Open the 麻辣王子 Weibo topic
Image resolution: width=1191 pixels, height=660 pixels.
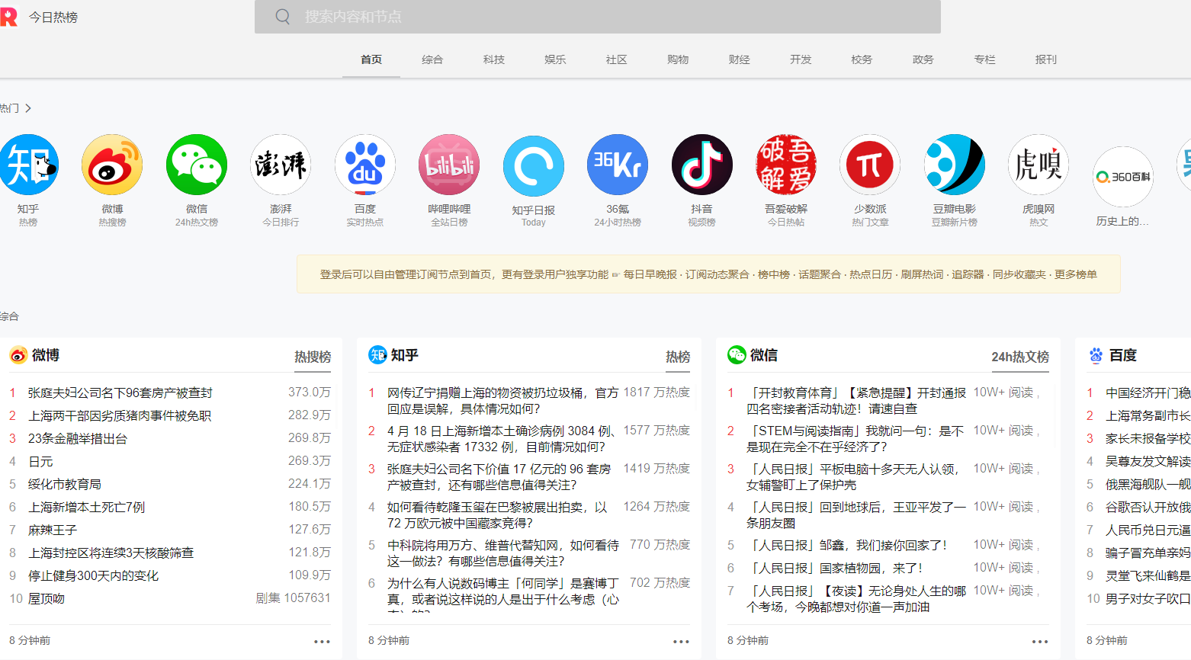point(53,530)
